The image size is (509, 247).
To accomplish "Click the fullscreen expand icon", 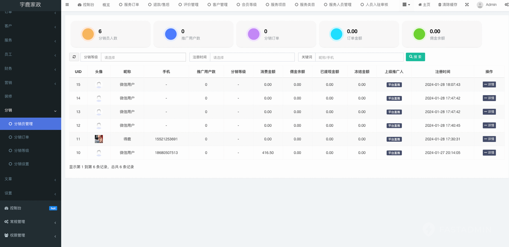I will pyautogui.click(x=467, y=5).
